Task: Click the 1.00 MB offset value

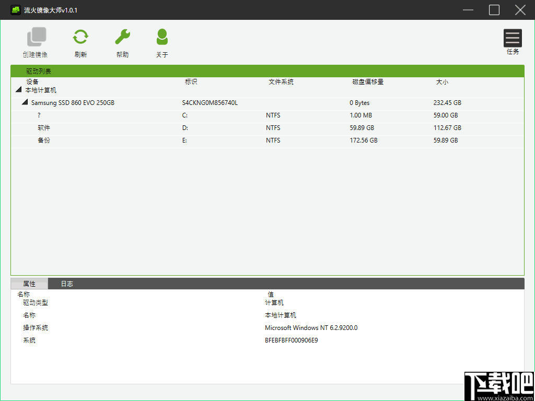Action: [360, 115]
